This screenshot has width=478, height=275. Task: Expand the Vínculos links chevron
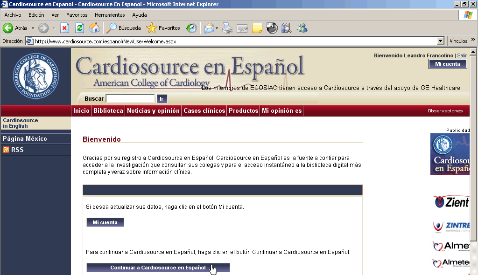click(473, 40)
